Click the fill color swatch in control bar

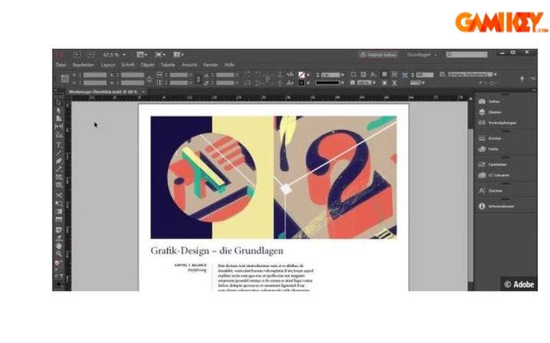click(301, 74)
